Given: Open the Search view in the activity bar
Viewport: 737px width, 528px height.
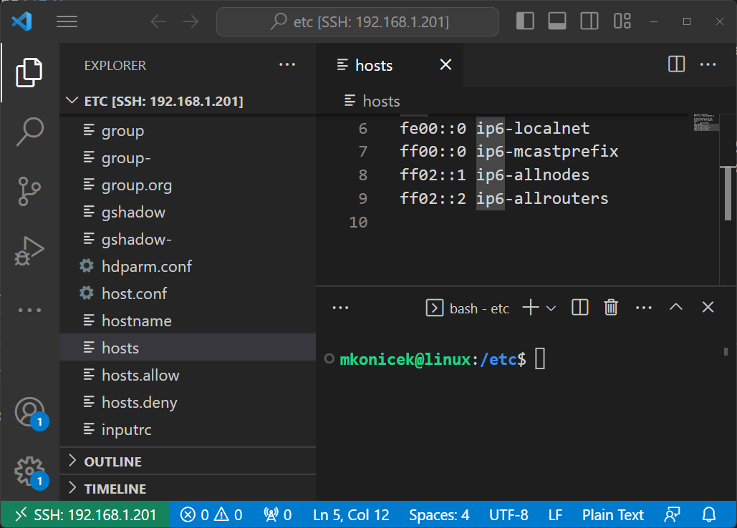Looking at the screenshot, I should [x=29, y=132].
